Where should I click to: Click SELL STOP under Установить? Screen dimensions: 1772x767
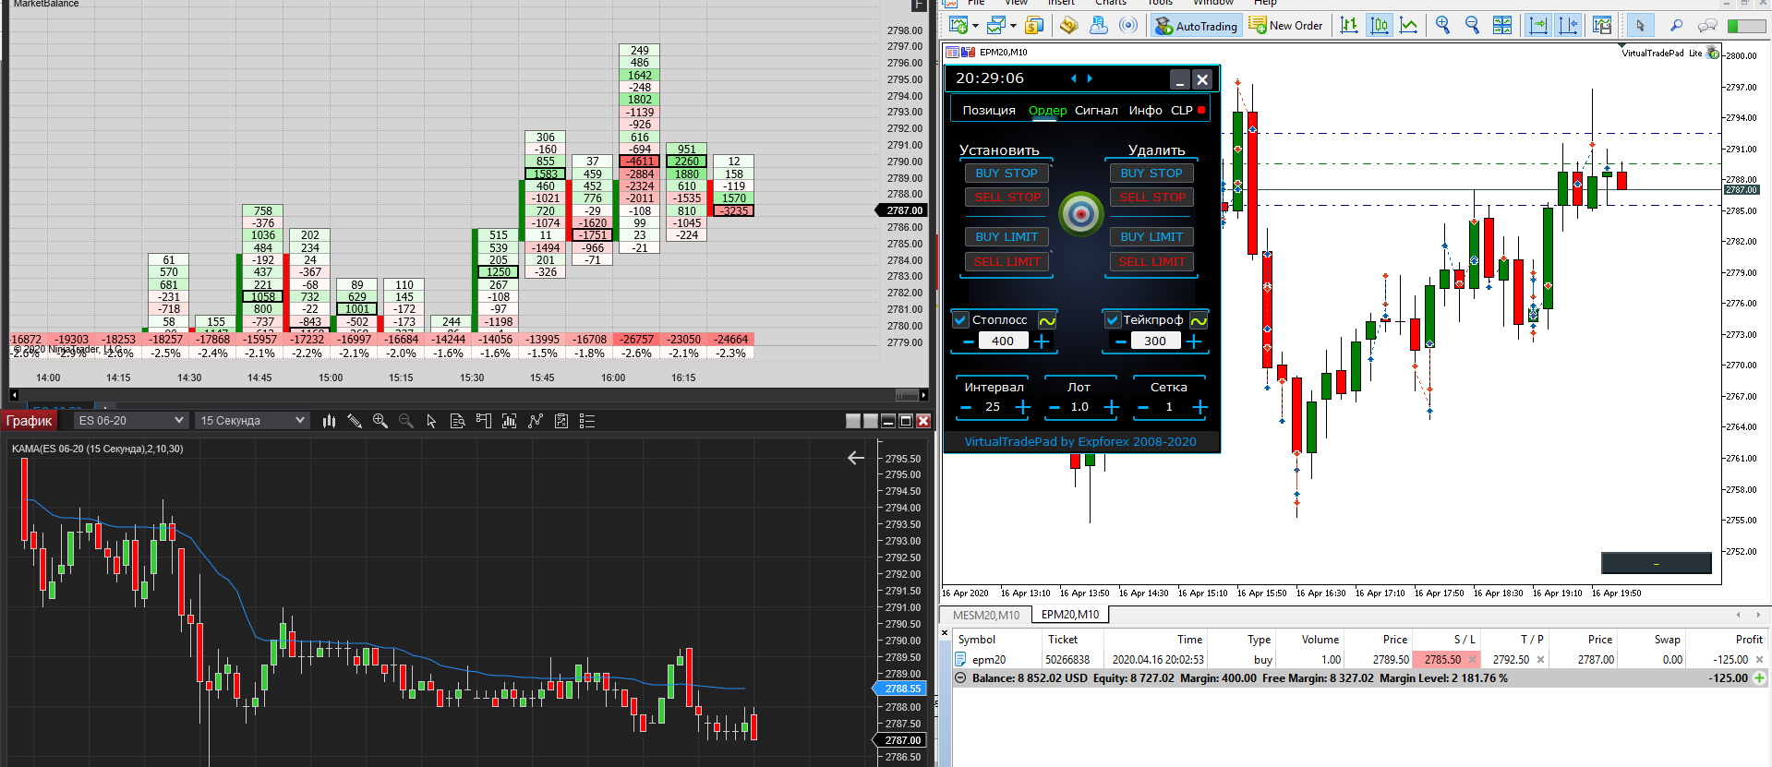pyautogui.click(x=1007, y=198)
